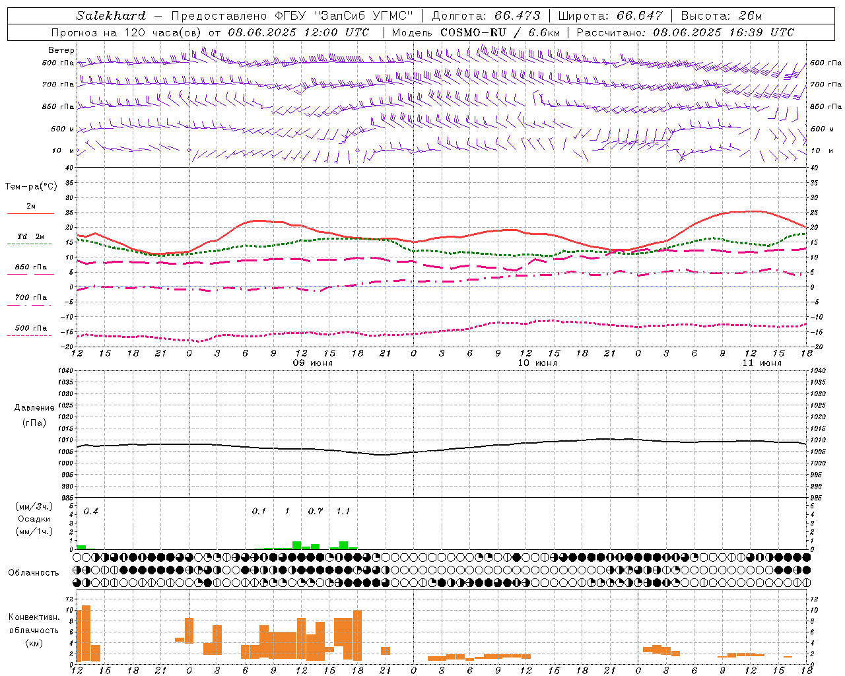Viewport: 845px width, 676px height.
Task: Click the '10 июня' date label
Action: [537, 363]
